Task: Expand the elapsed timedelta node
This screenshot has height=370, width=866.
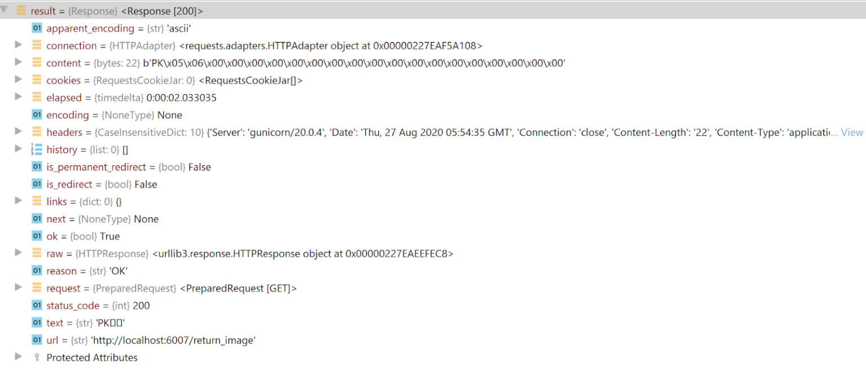Action: tap(19, 97)
